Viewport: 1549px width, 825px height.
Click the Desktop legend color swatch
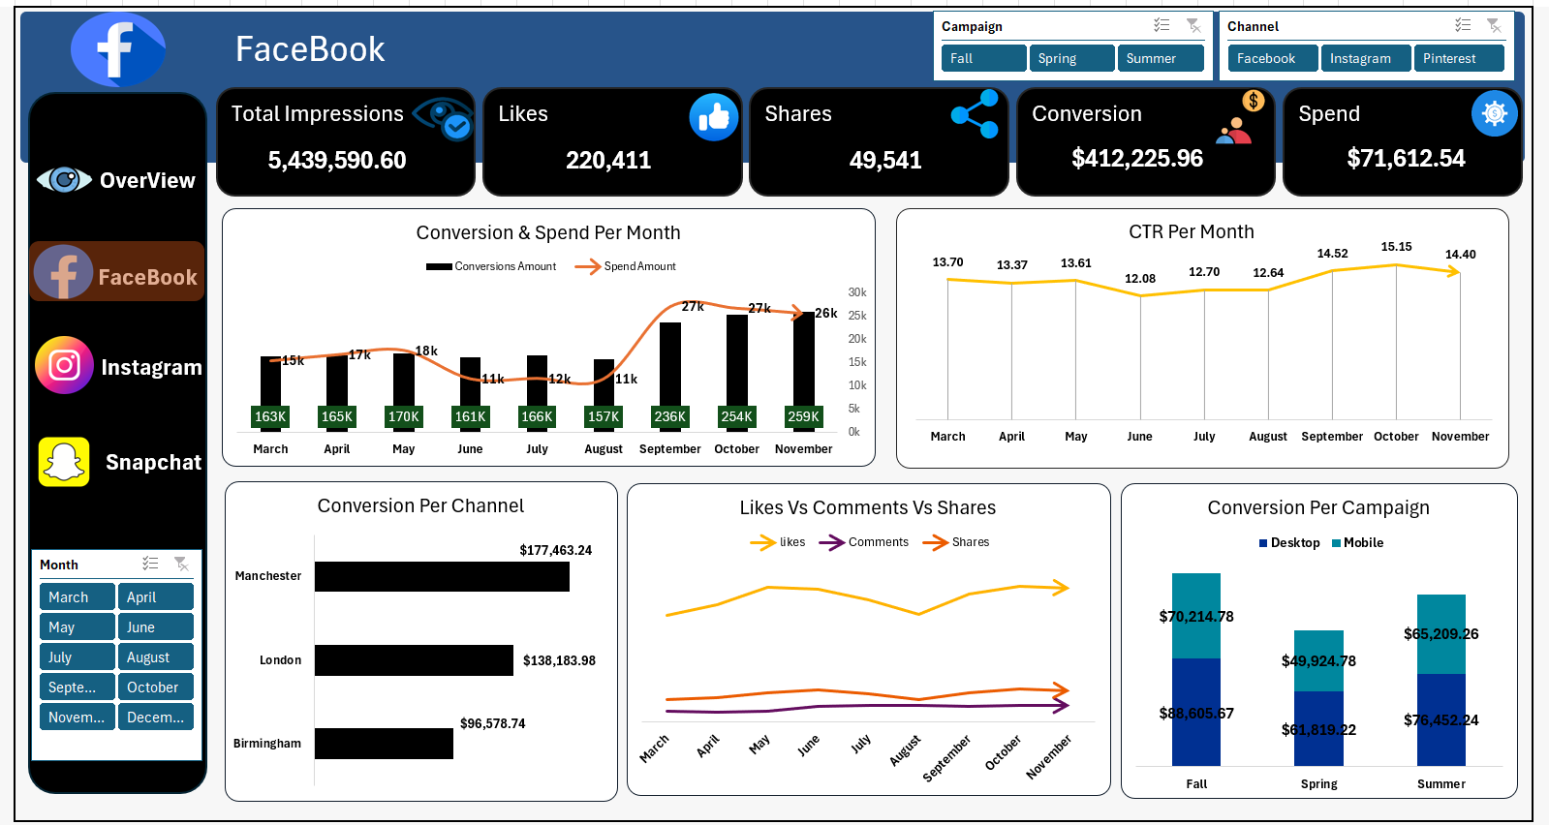pos(1263,543)
